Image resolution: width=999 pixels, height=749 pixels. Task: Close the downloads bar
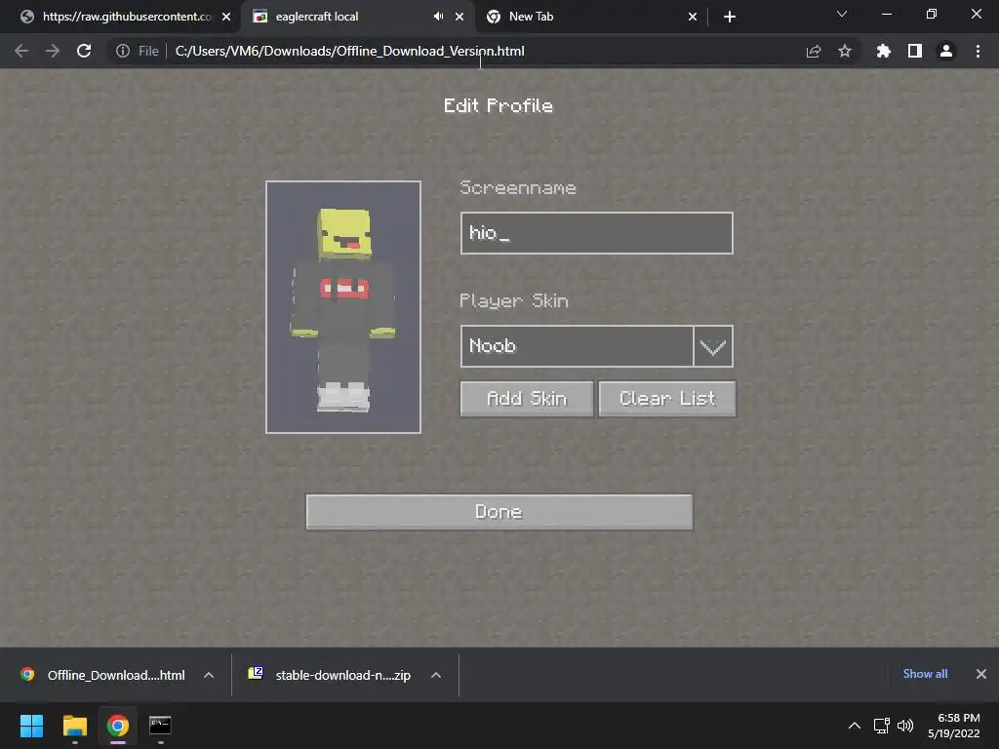click(x=981, y=674)
